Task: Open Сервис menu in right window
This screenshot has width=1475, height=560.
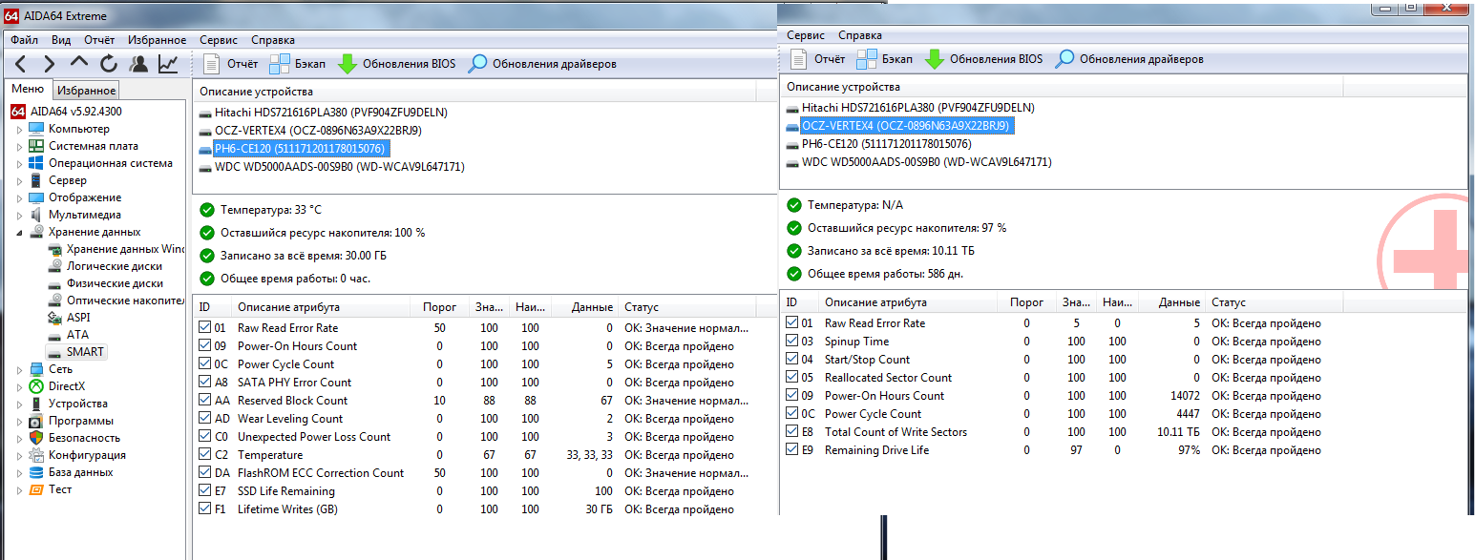Action: pos(806,35)
